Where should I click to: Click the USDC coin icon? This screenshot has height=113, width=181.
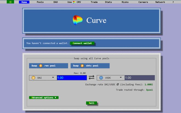pyautogui.click(x=101, y=78)
